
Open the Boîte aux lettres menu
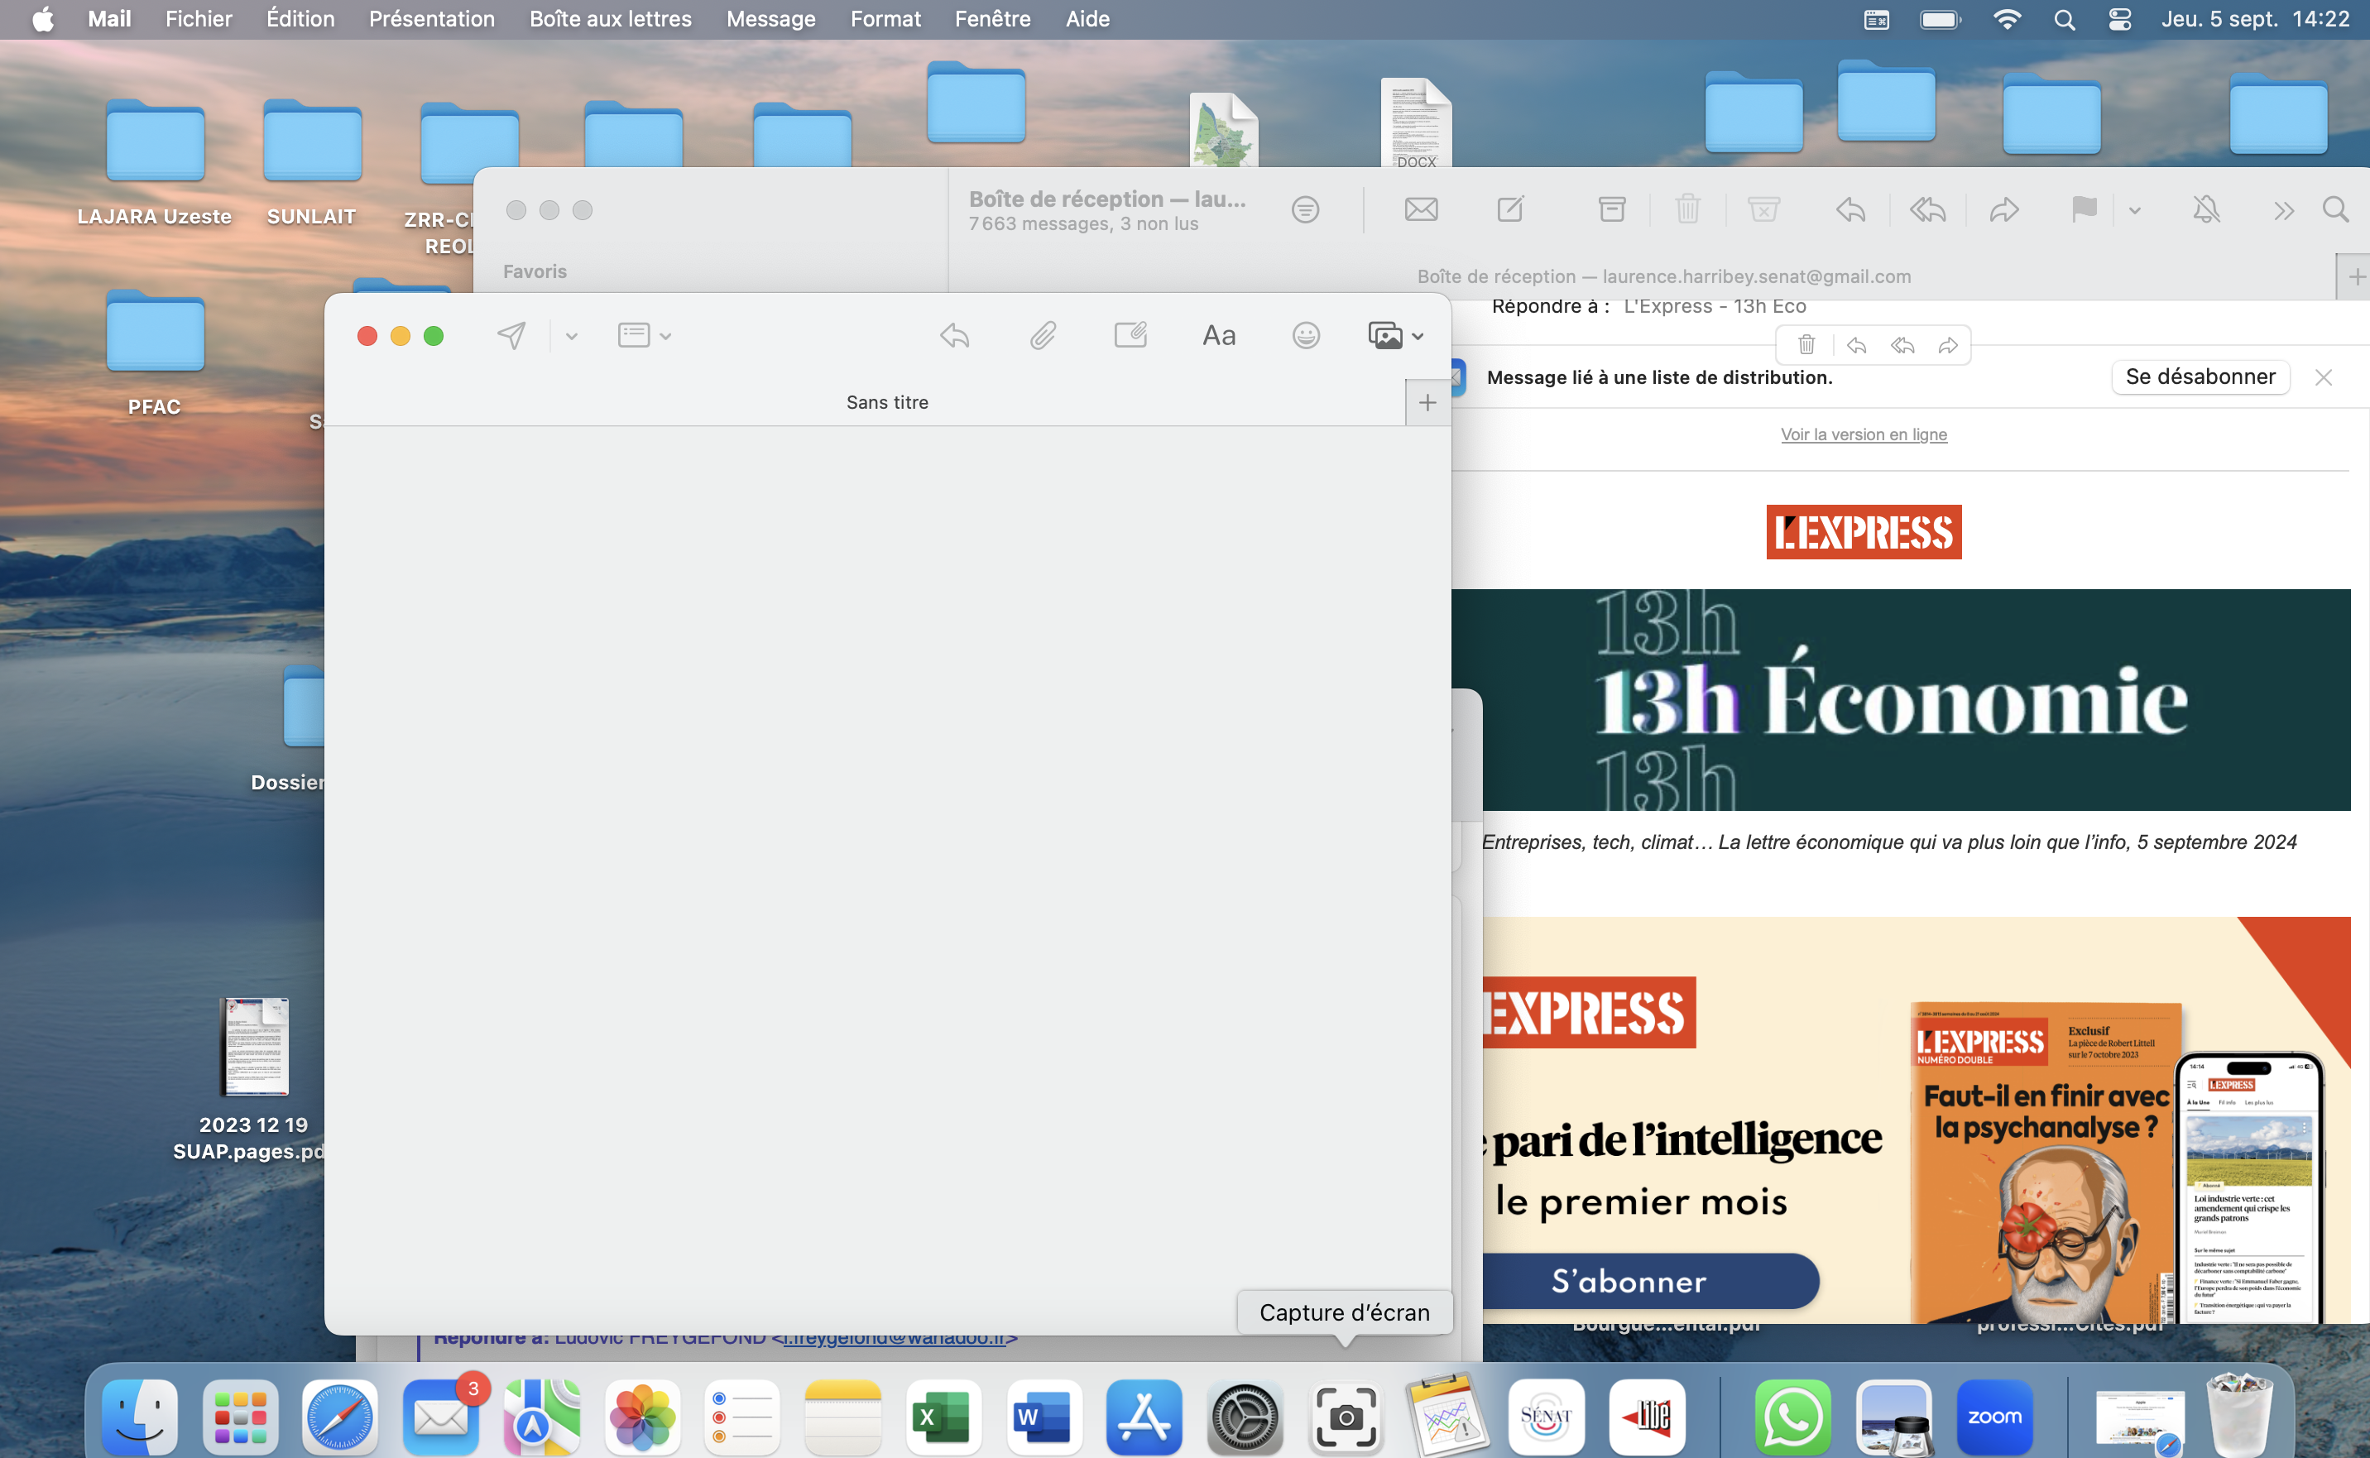(609, 19)
